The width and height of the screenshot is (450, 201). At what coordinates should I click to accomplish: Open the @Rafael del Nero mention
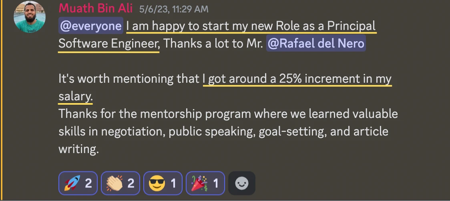coord(316,44)
